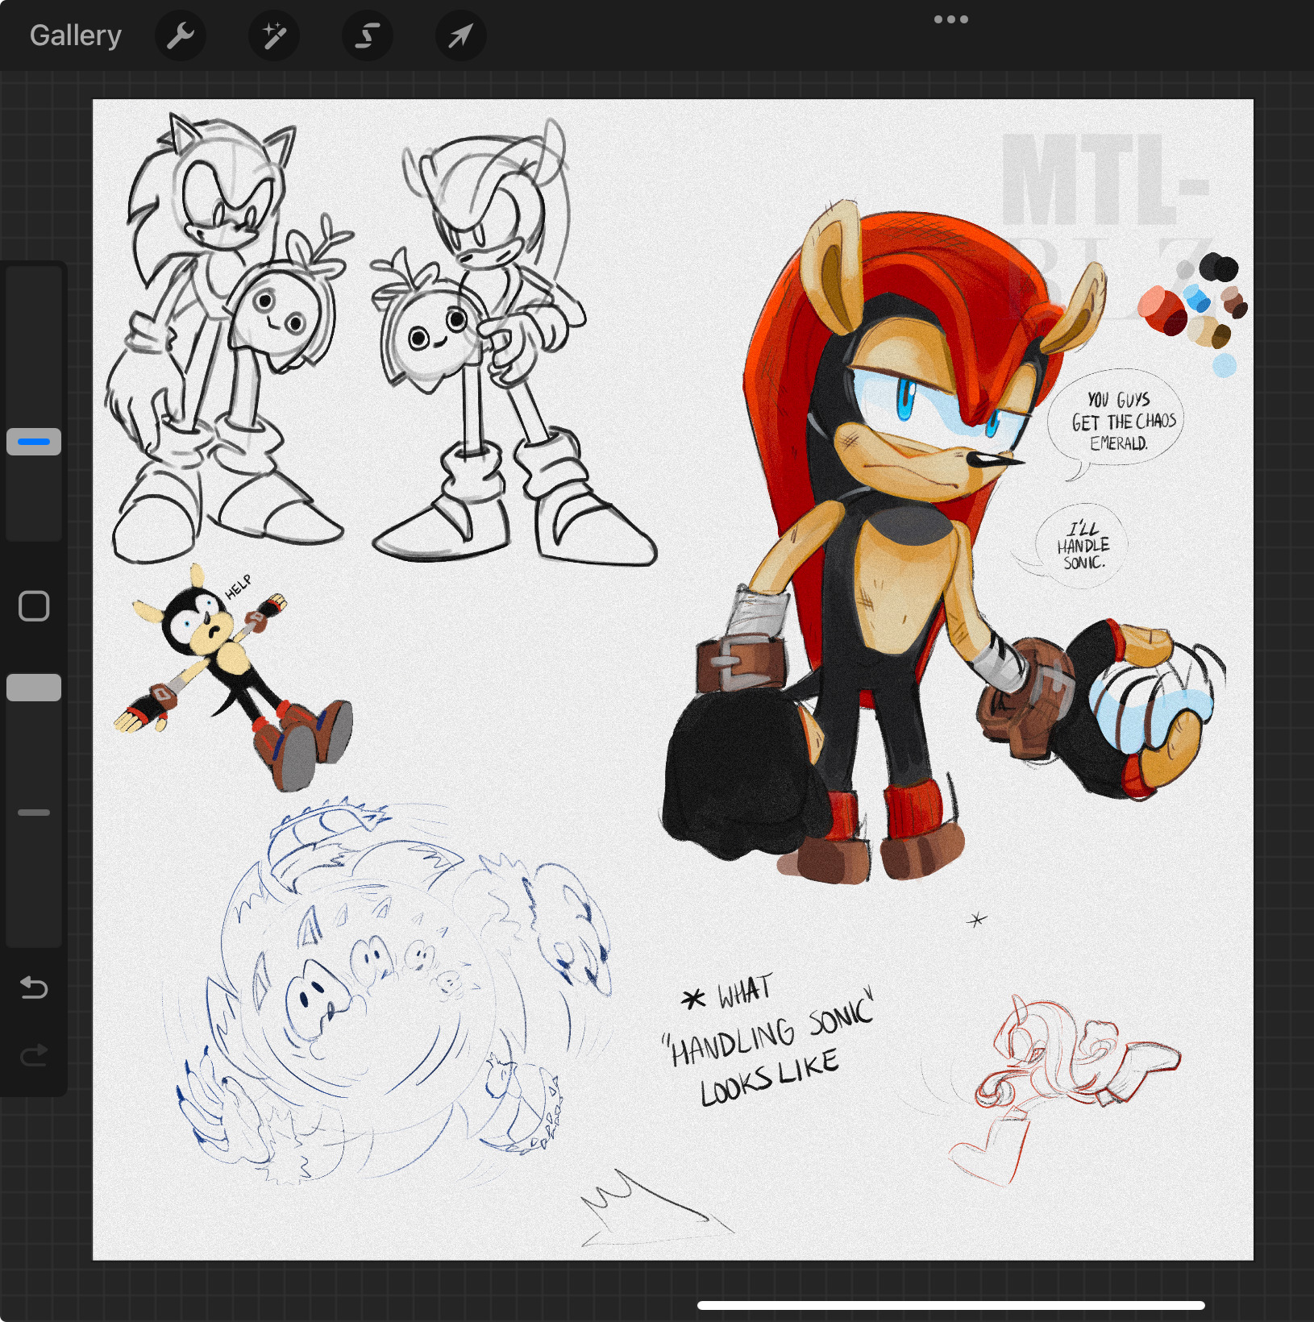Tap the blue palette blob on canvas
1314x1322 pixels.
1197,298
